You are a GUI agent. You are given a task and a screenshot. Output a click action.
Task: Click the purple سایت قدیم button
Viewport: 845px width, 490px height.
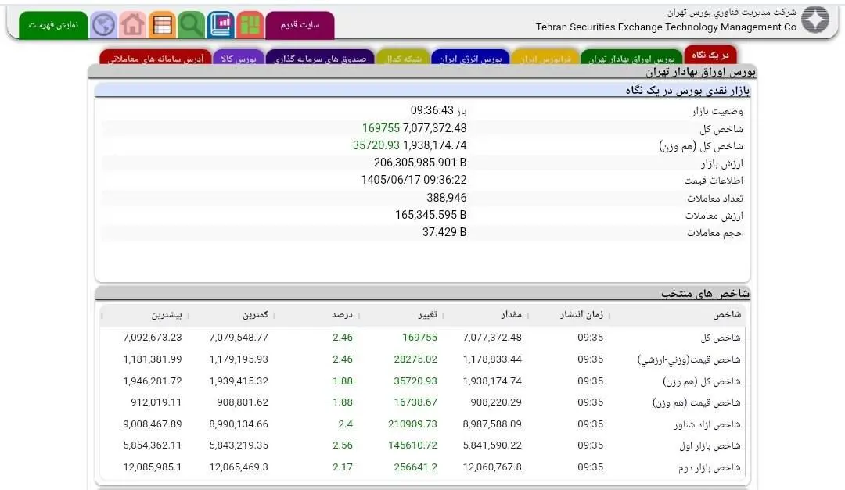pos(300,25)
